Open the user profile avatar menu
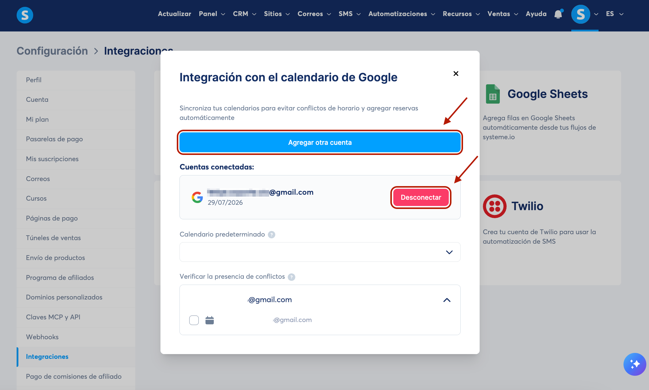The image size is (649, 390). click(x=581, y=14)
